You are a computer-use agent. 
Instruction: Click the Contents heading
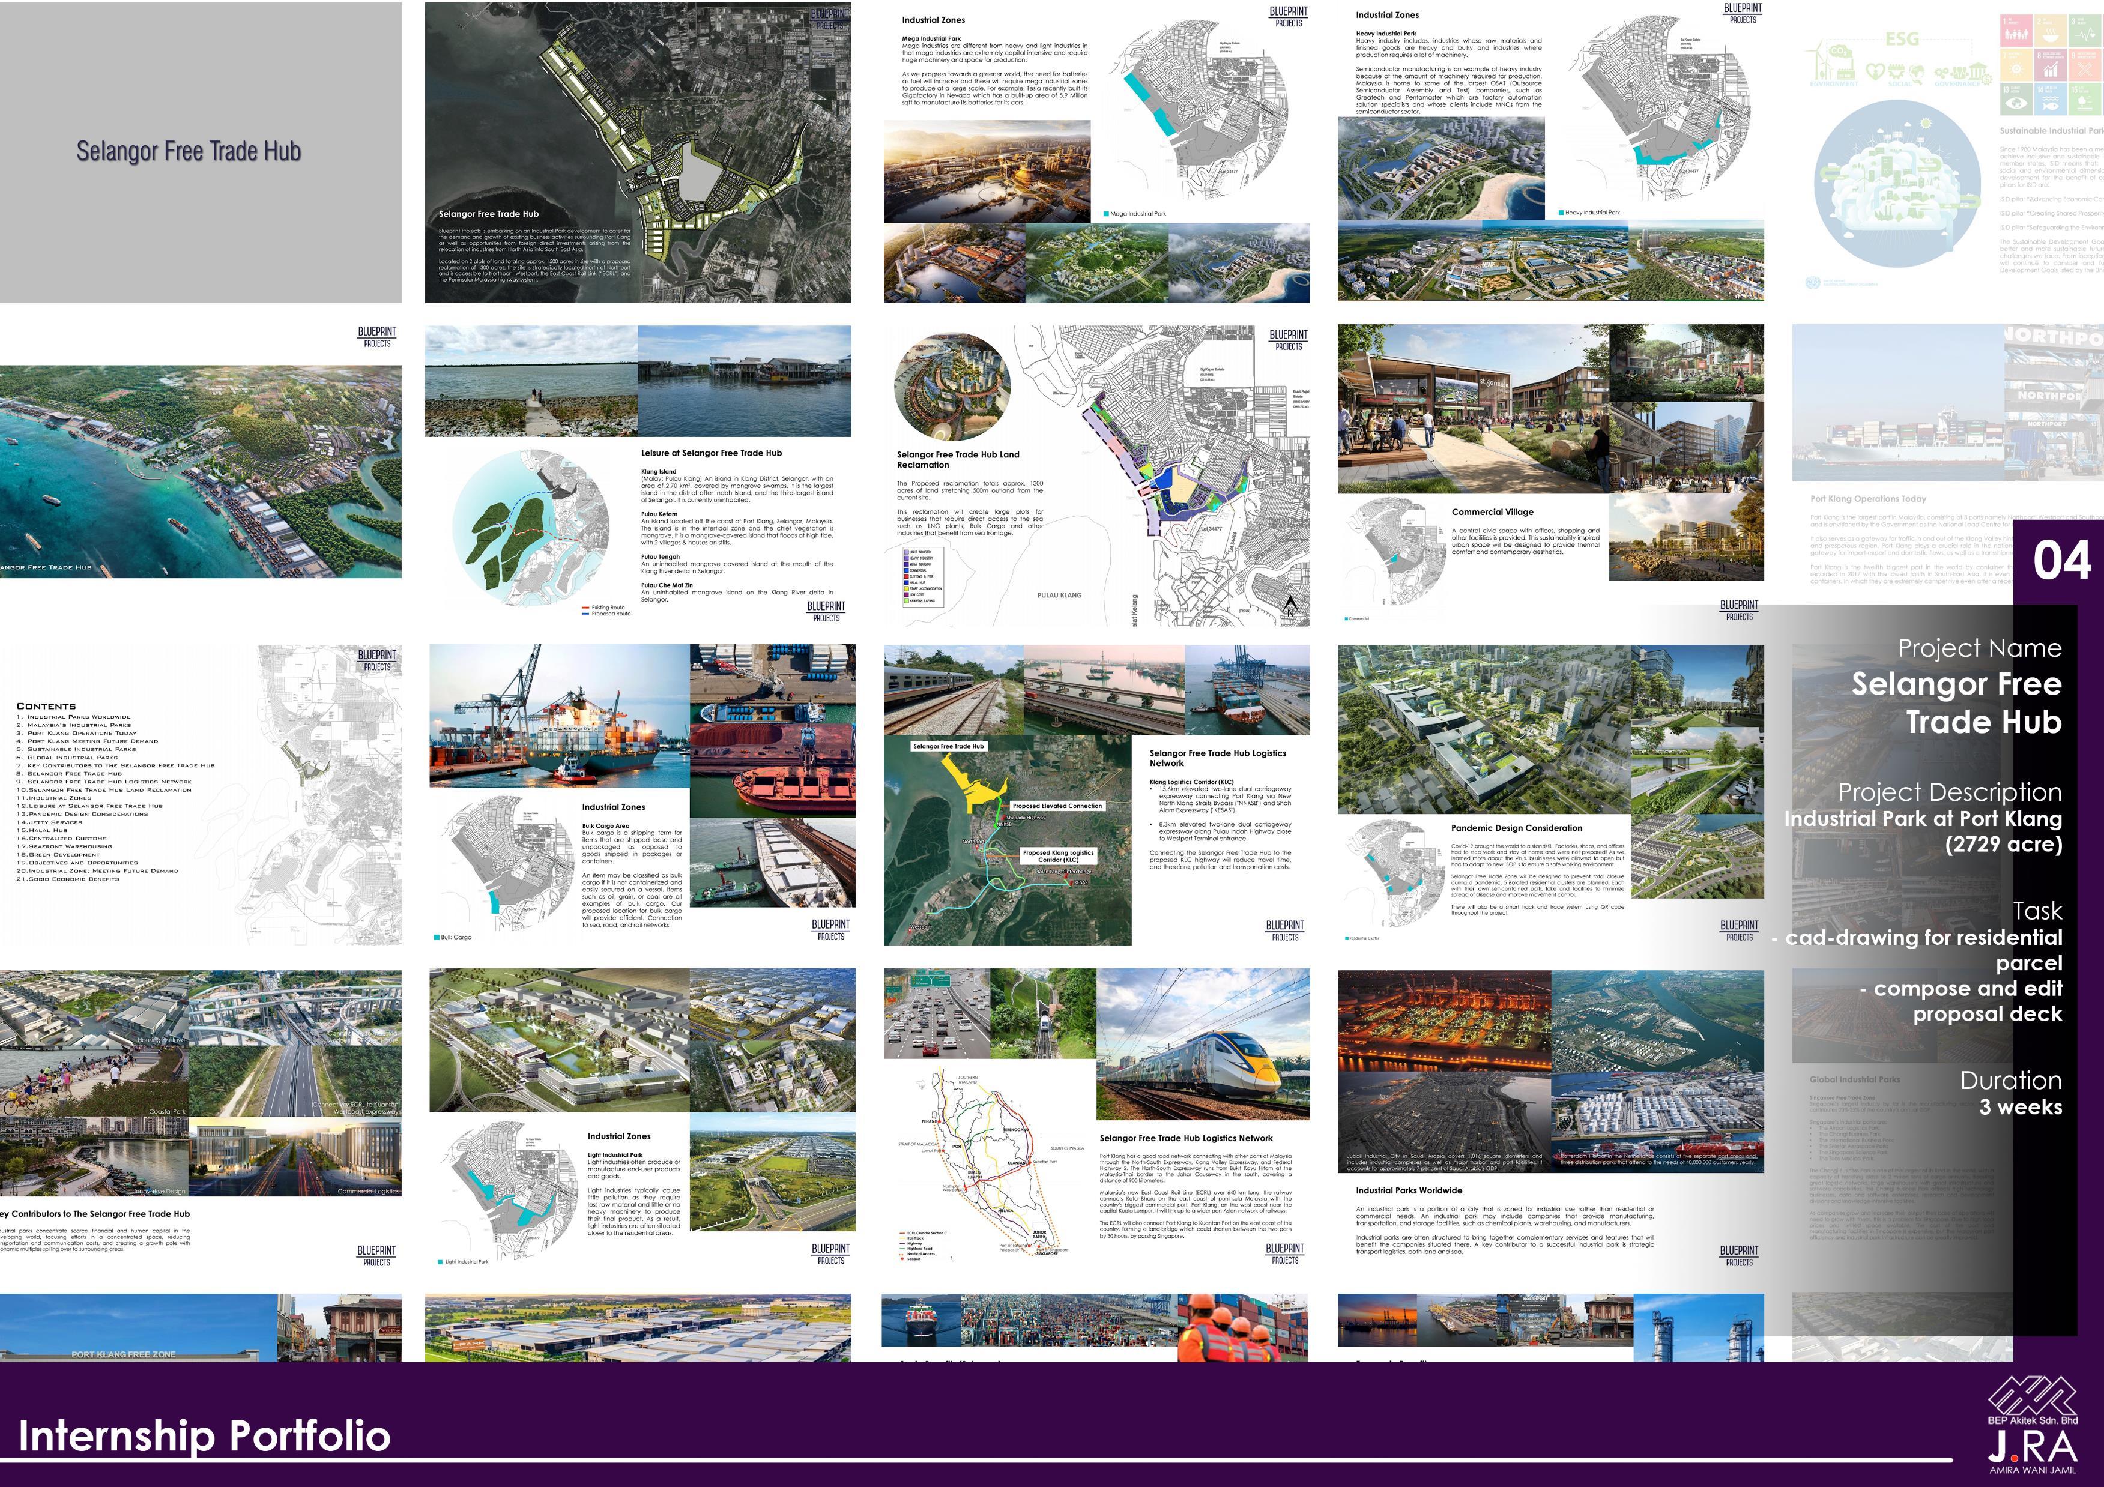(x=46, y=707)
